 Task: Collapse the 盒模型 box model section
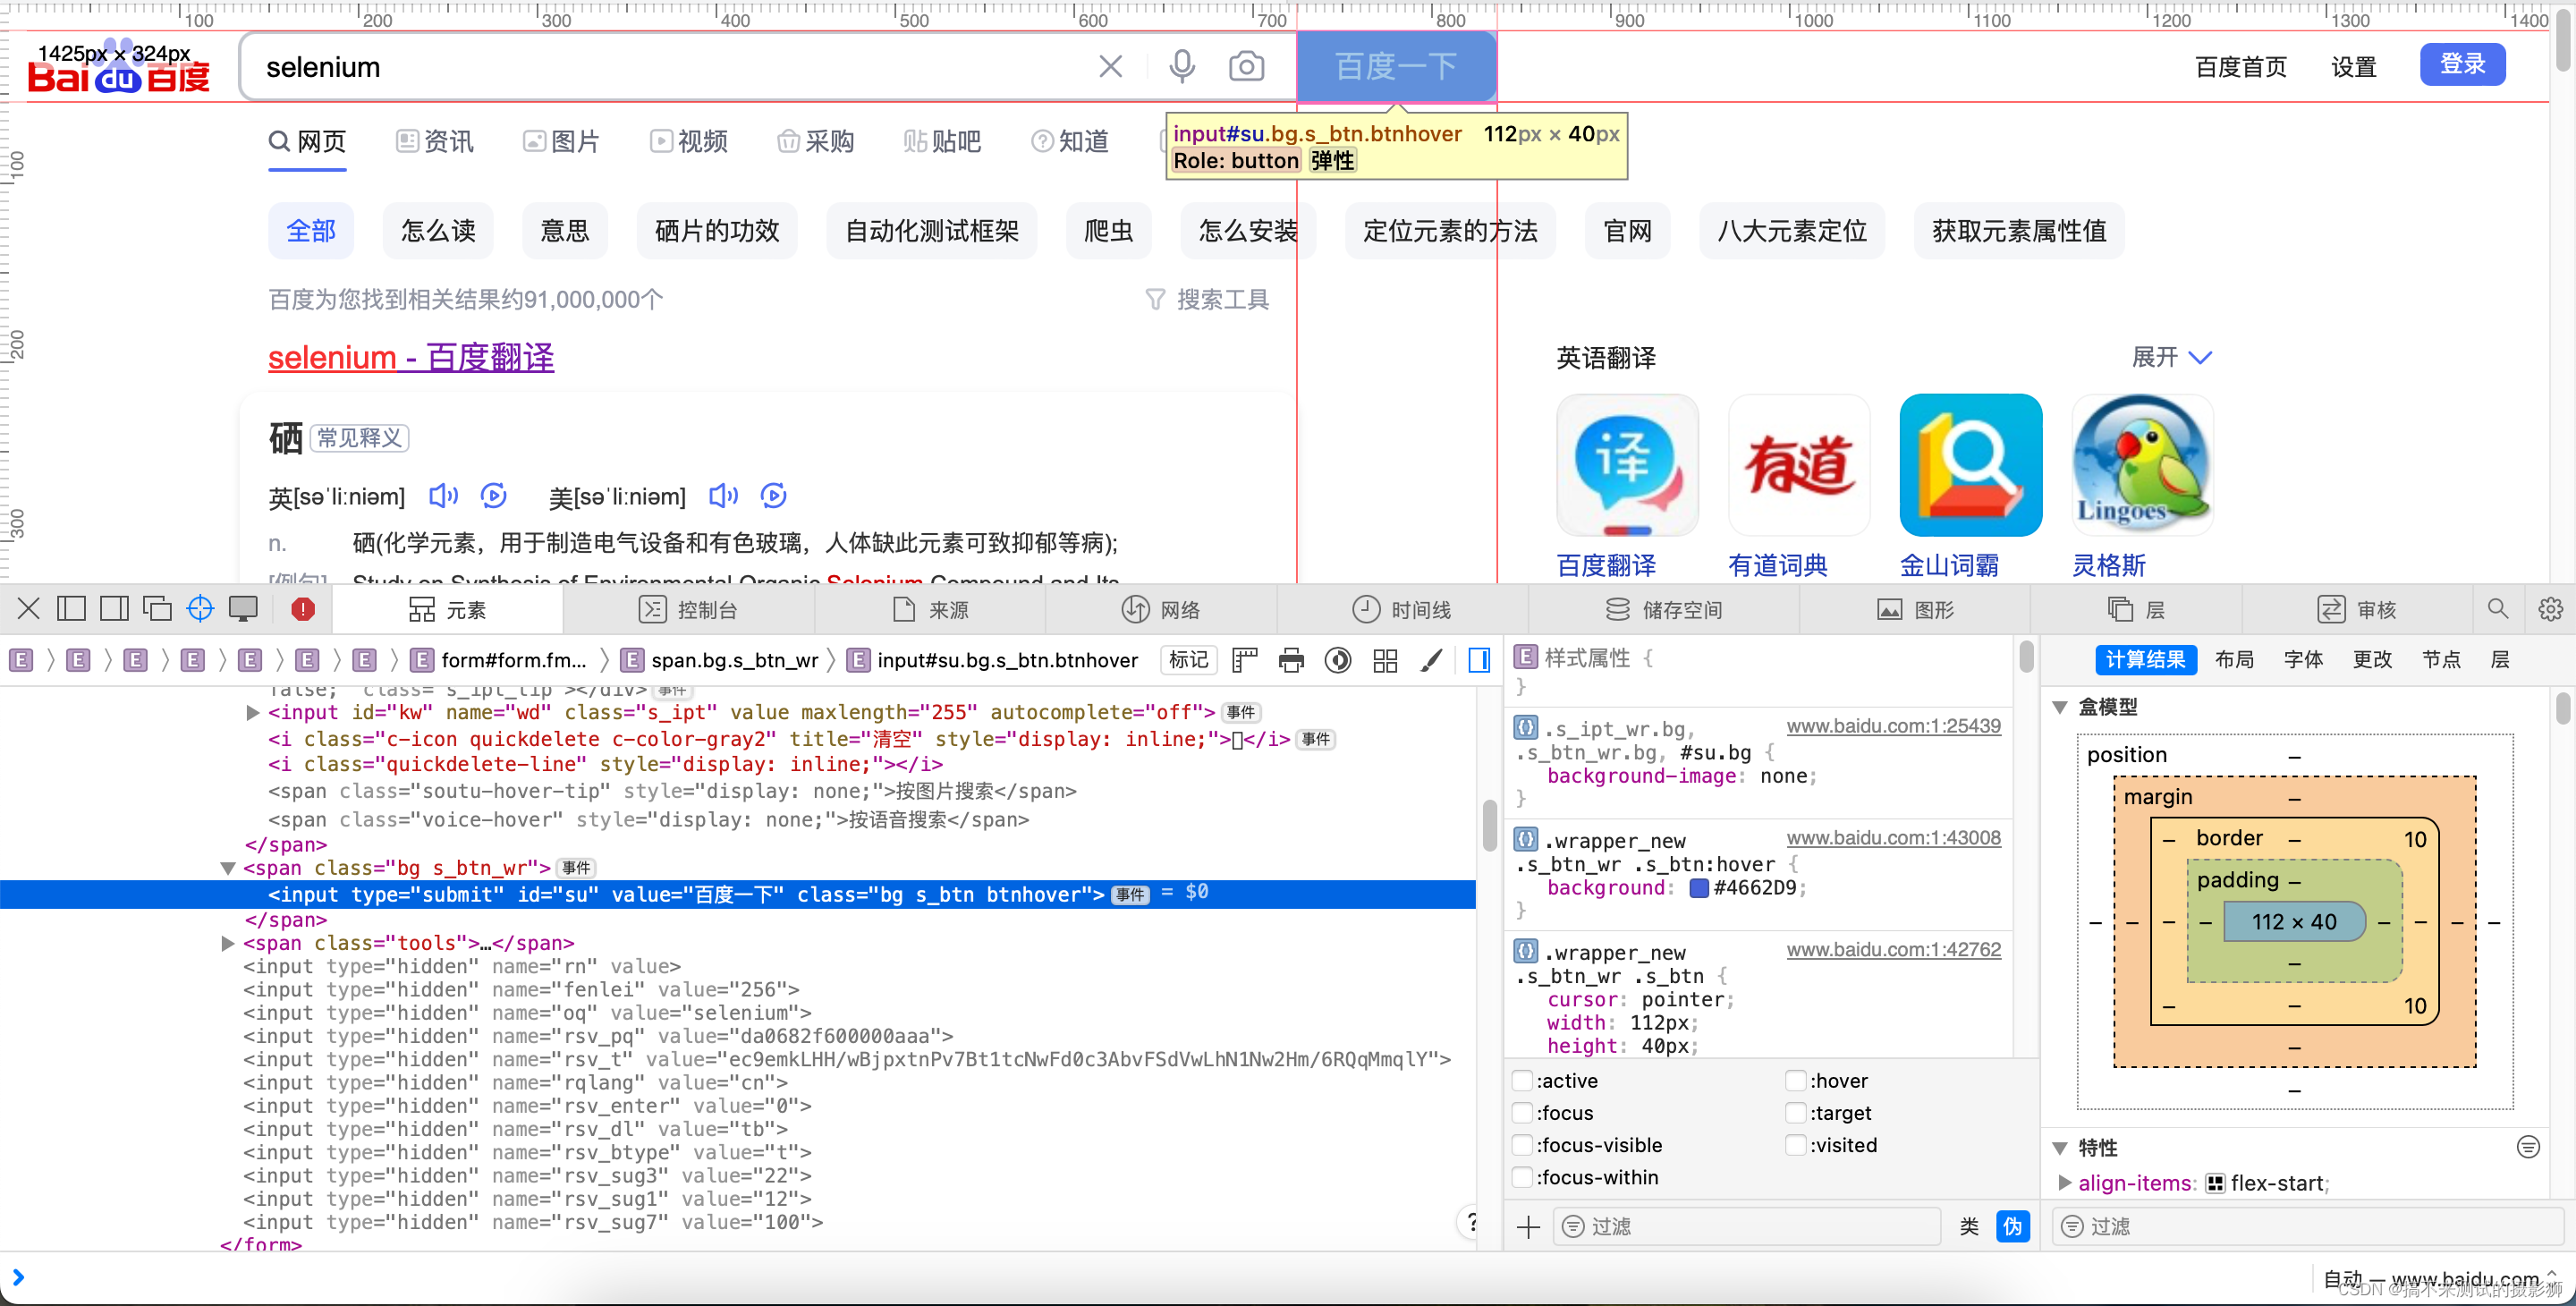click(2060, 707)
